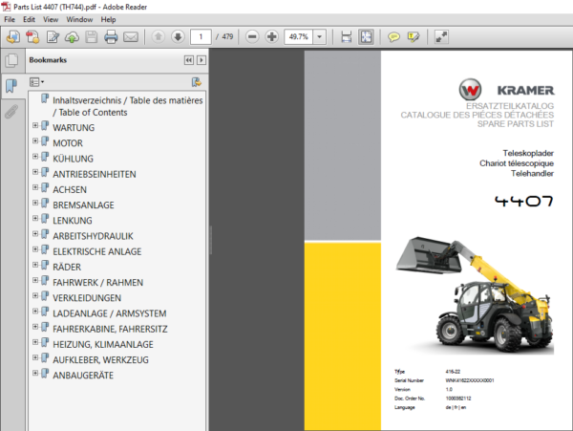Viewport: 573px width, 431px height.
Task: Select the FAHRERKABINE, FAHRERSITZ bookmark
Action: (x=110, y=329)
